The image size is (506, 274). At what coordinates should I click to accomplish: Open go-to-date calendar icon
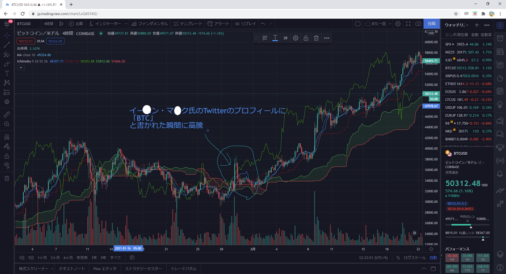click(x=132, y=258)
